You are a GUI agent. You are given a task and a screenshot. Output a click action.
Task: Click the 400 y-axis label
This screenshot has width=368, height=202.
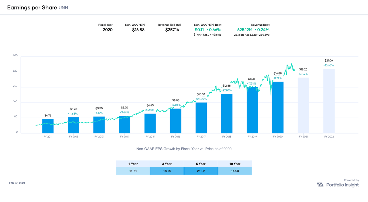15,56
